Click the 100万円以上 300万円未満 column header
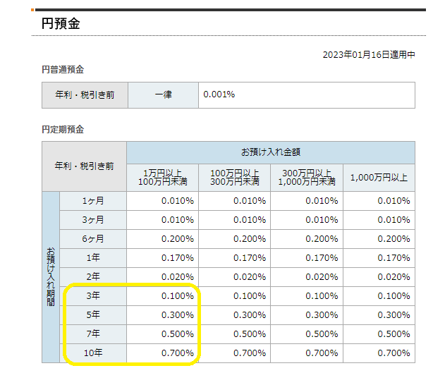Viewport: 445px width, 373px height. click(235, 178)
